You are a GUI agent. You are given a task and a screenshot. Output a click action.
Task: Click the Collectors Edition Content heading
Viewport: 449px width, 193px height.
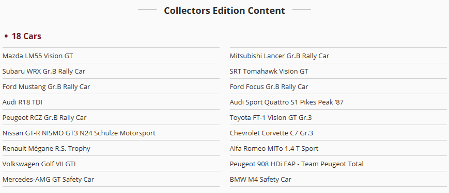[224, 10]
